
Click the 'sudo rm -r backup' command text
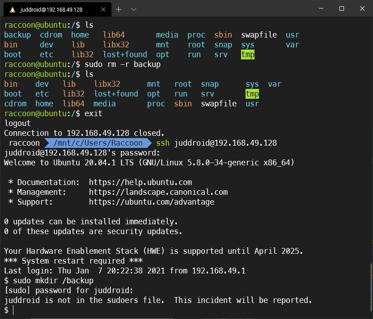point(123,64)
